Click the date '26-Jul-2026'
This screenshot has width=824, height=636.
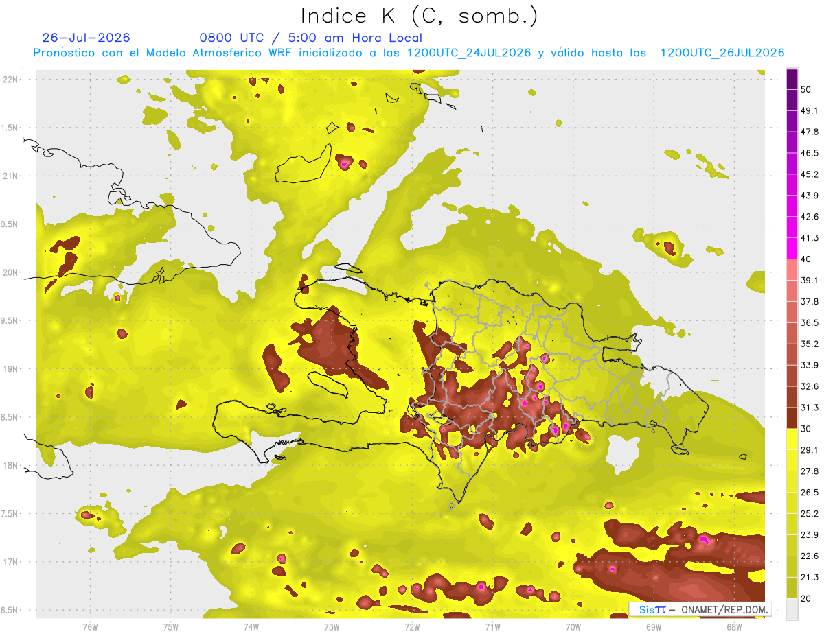coord(86,38)
